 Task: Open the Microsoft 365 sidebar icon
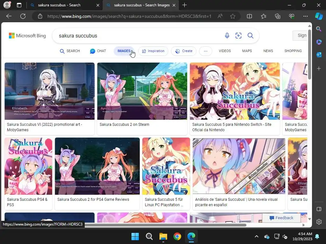pos(319,42)
